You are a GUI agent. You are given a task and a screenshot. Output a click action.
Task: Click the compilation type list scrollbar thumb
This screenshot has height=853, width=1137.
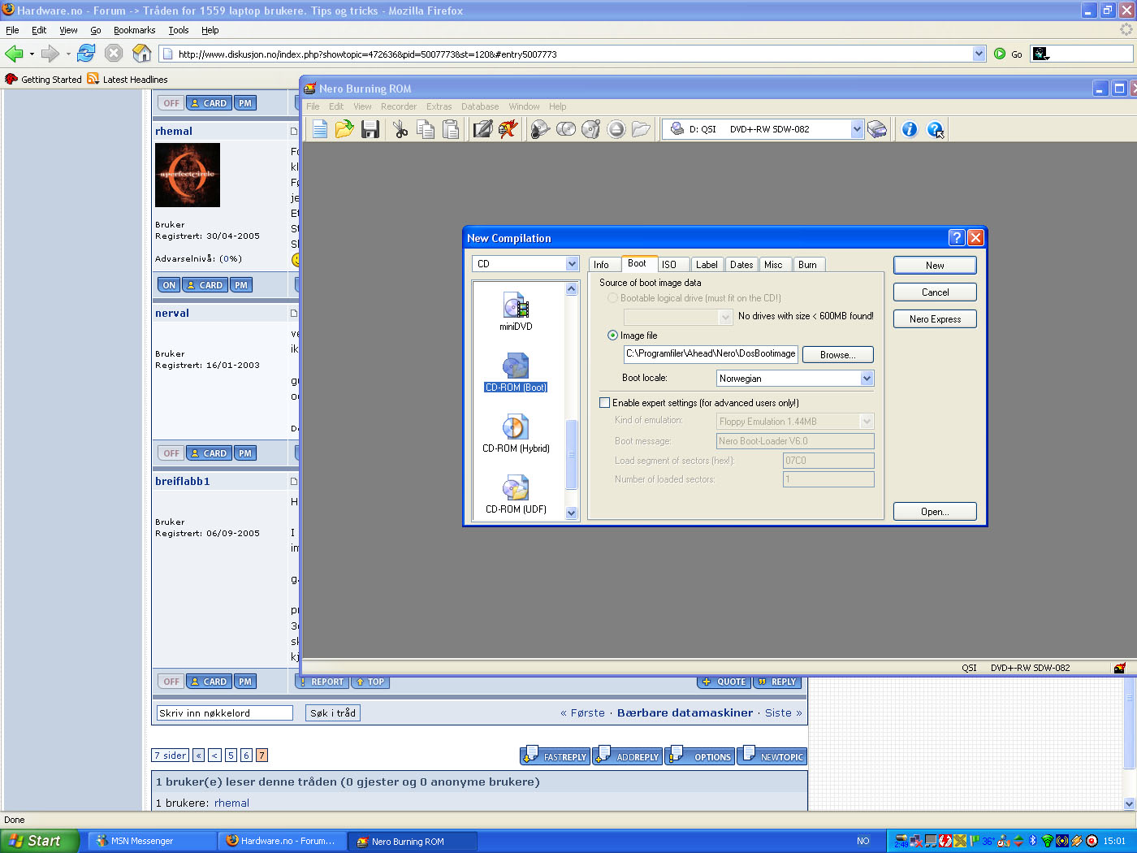click(571, 454)
